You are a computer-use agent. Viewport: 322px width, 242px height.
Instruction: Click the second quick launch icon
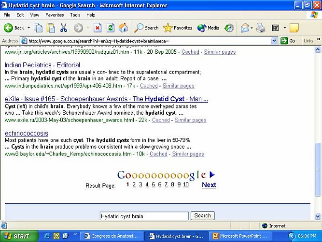[56, 236]
